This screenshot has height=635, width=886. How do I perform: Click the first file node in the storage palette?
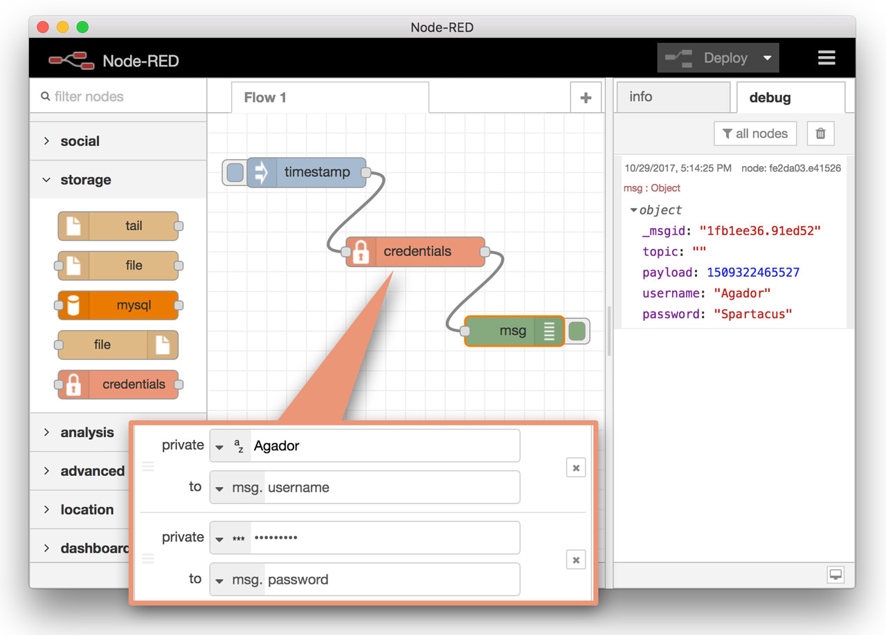[x=118, y=266]
